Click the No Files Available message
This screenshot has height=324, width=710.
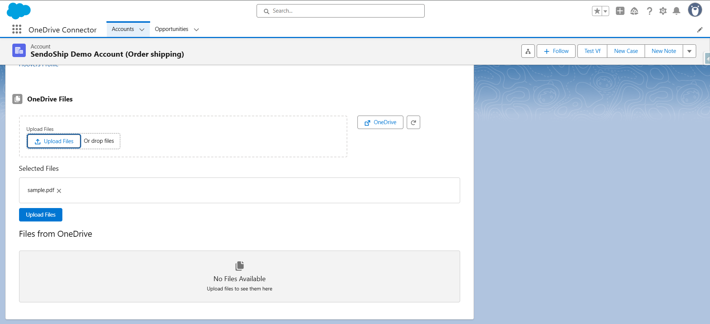pyautogui.click(x=239, y=279)
